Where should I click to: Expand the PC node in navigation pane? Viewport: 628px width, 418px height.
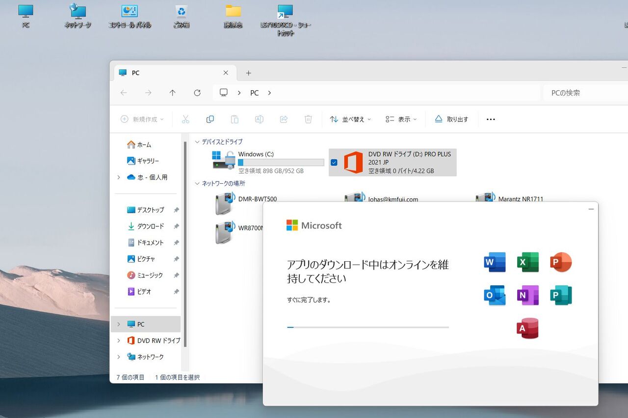(x=119, y=324)
